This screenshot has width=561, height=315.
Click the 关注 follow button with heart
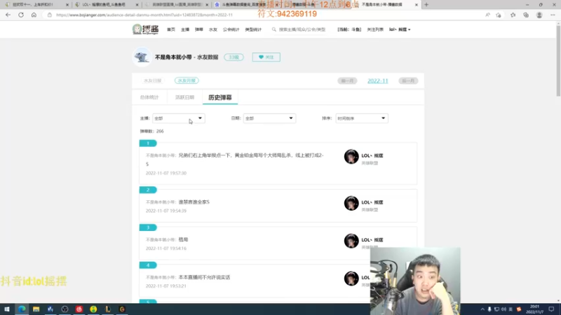pyautogui.click(x=266, y=57)
